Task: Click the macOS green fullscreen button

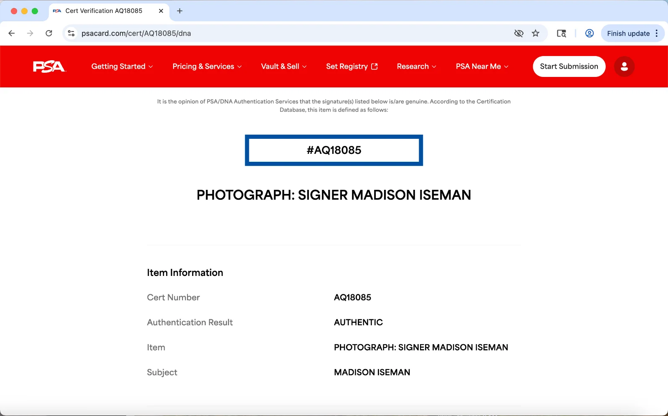Action: tap(35, 11)
